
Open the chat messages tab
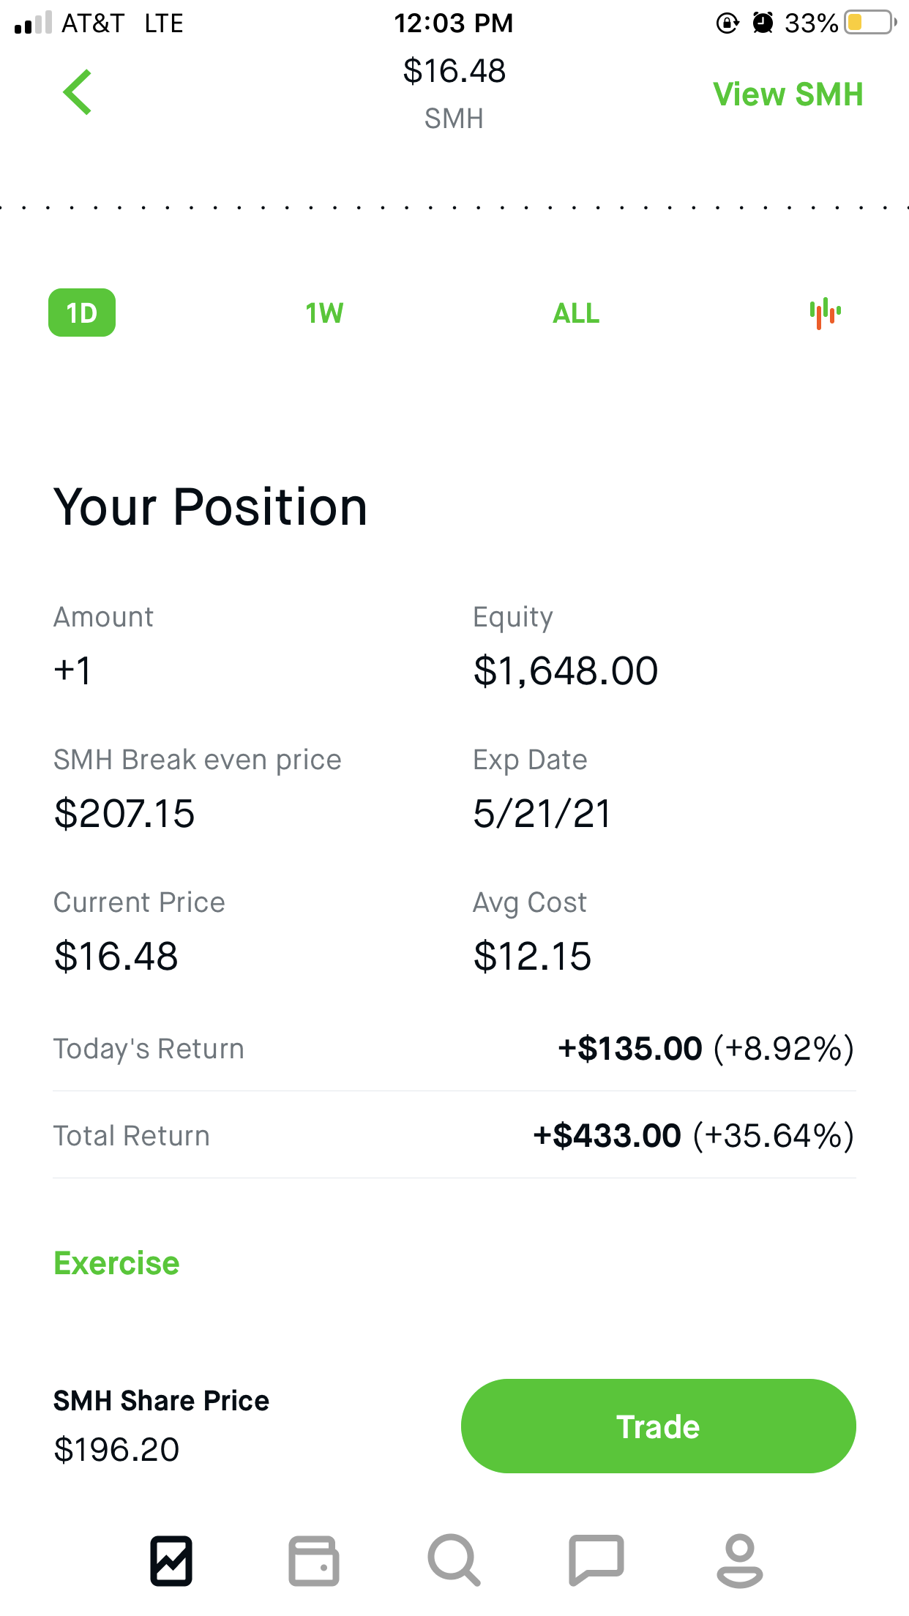tap(596, 1560)
